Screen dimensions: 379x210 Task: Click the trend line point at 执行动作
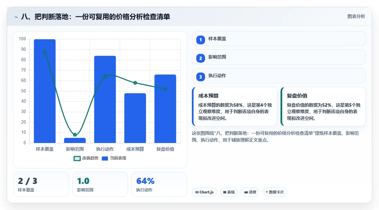(x=105, y=77)
